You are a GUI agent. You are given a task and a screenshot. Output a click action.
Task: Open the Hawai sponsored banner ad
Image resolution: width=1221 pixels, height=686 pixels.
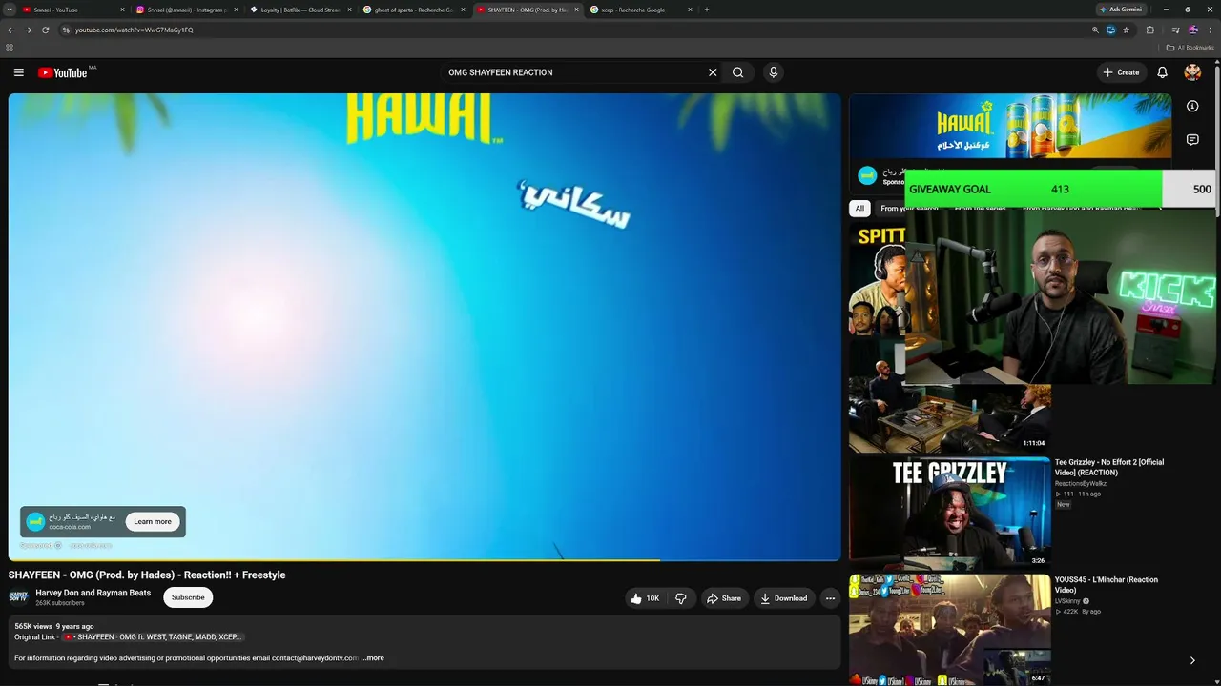[x=1010, y=126]
